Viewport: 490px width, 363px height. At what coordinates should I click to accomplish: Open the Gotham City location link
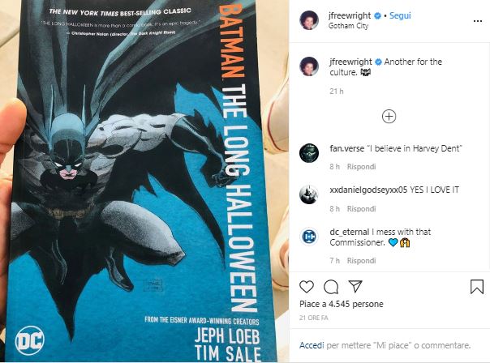349,26
